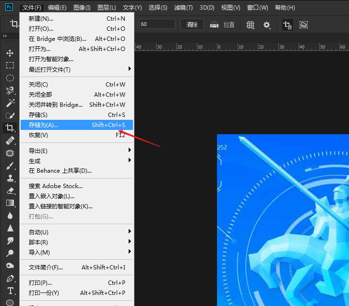Select the Horizontal Type tool

coord(10,291)
